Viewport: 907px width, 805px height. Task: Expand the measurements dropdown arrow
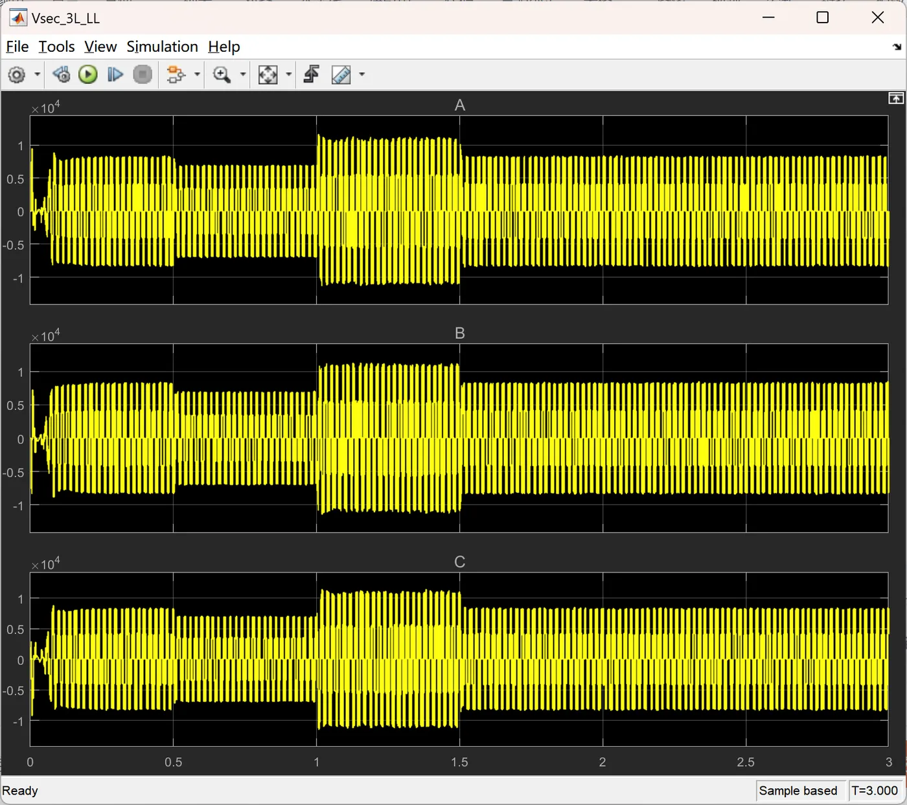coord(362,75)
